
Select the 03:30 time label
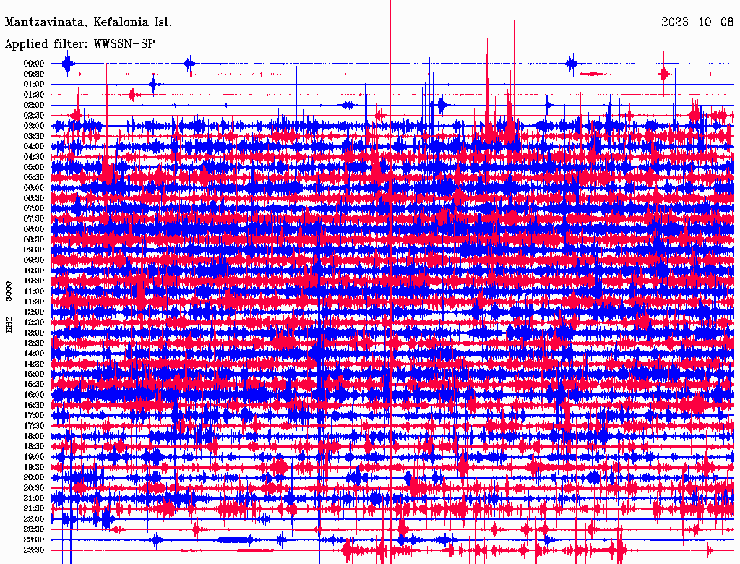click(34, 137)
